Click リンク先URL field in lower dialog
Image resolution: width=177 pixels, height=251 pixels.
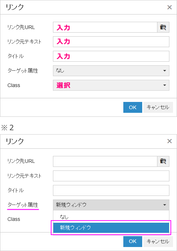coord(105,161)
